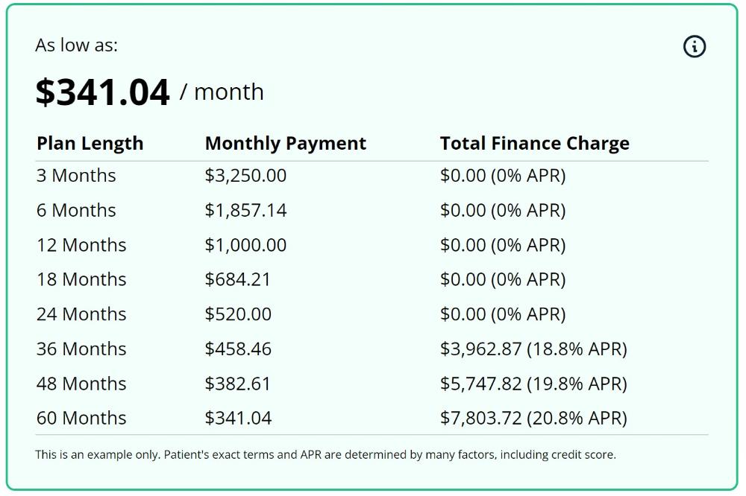Click the $1,857.14 monthly payment value

(x=245, y=210)
